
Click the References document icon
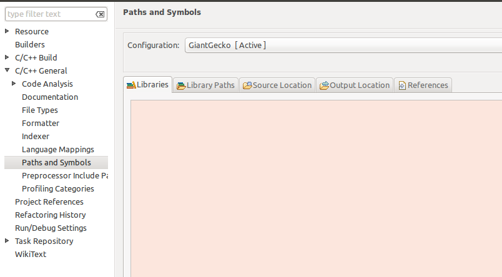tap(402, 85)
